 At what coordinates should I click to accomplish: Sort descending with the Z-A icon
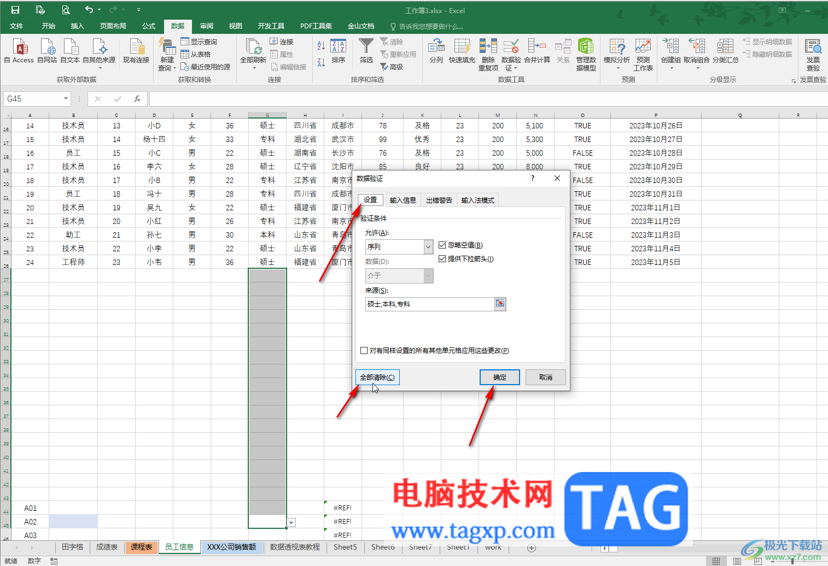pos(321,62)
